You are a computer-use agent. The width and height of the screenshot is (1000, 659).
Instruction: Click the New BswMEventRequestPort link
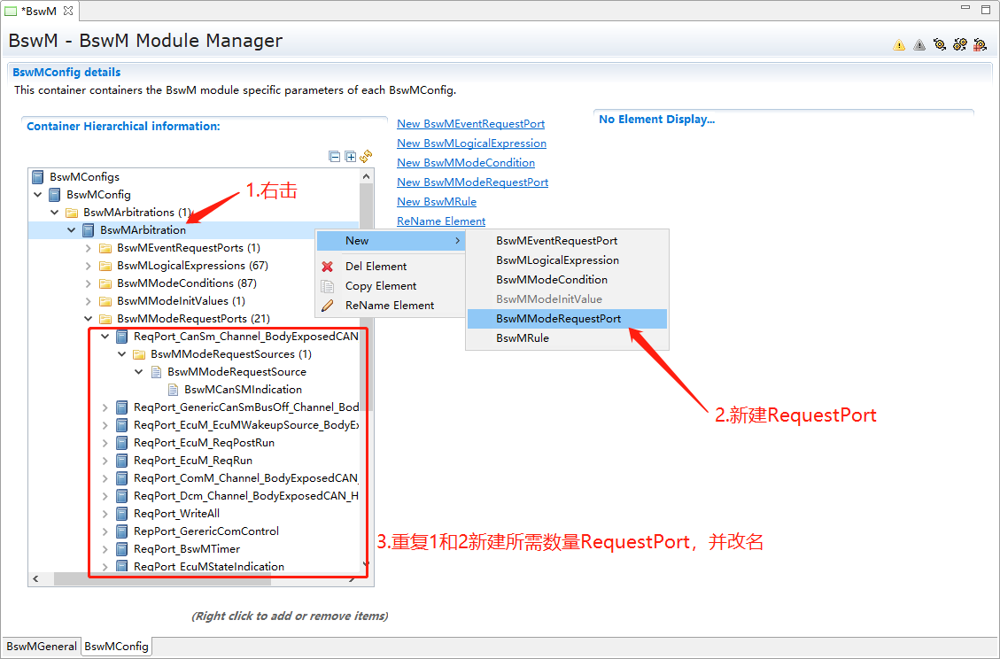point(470,124)
